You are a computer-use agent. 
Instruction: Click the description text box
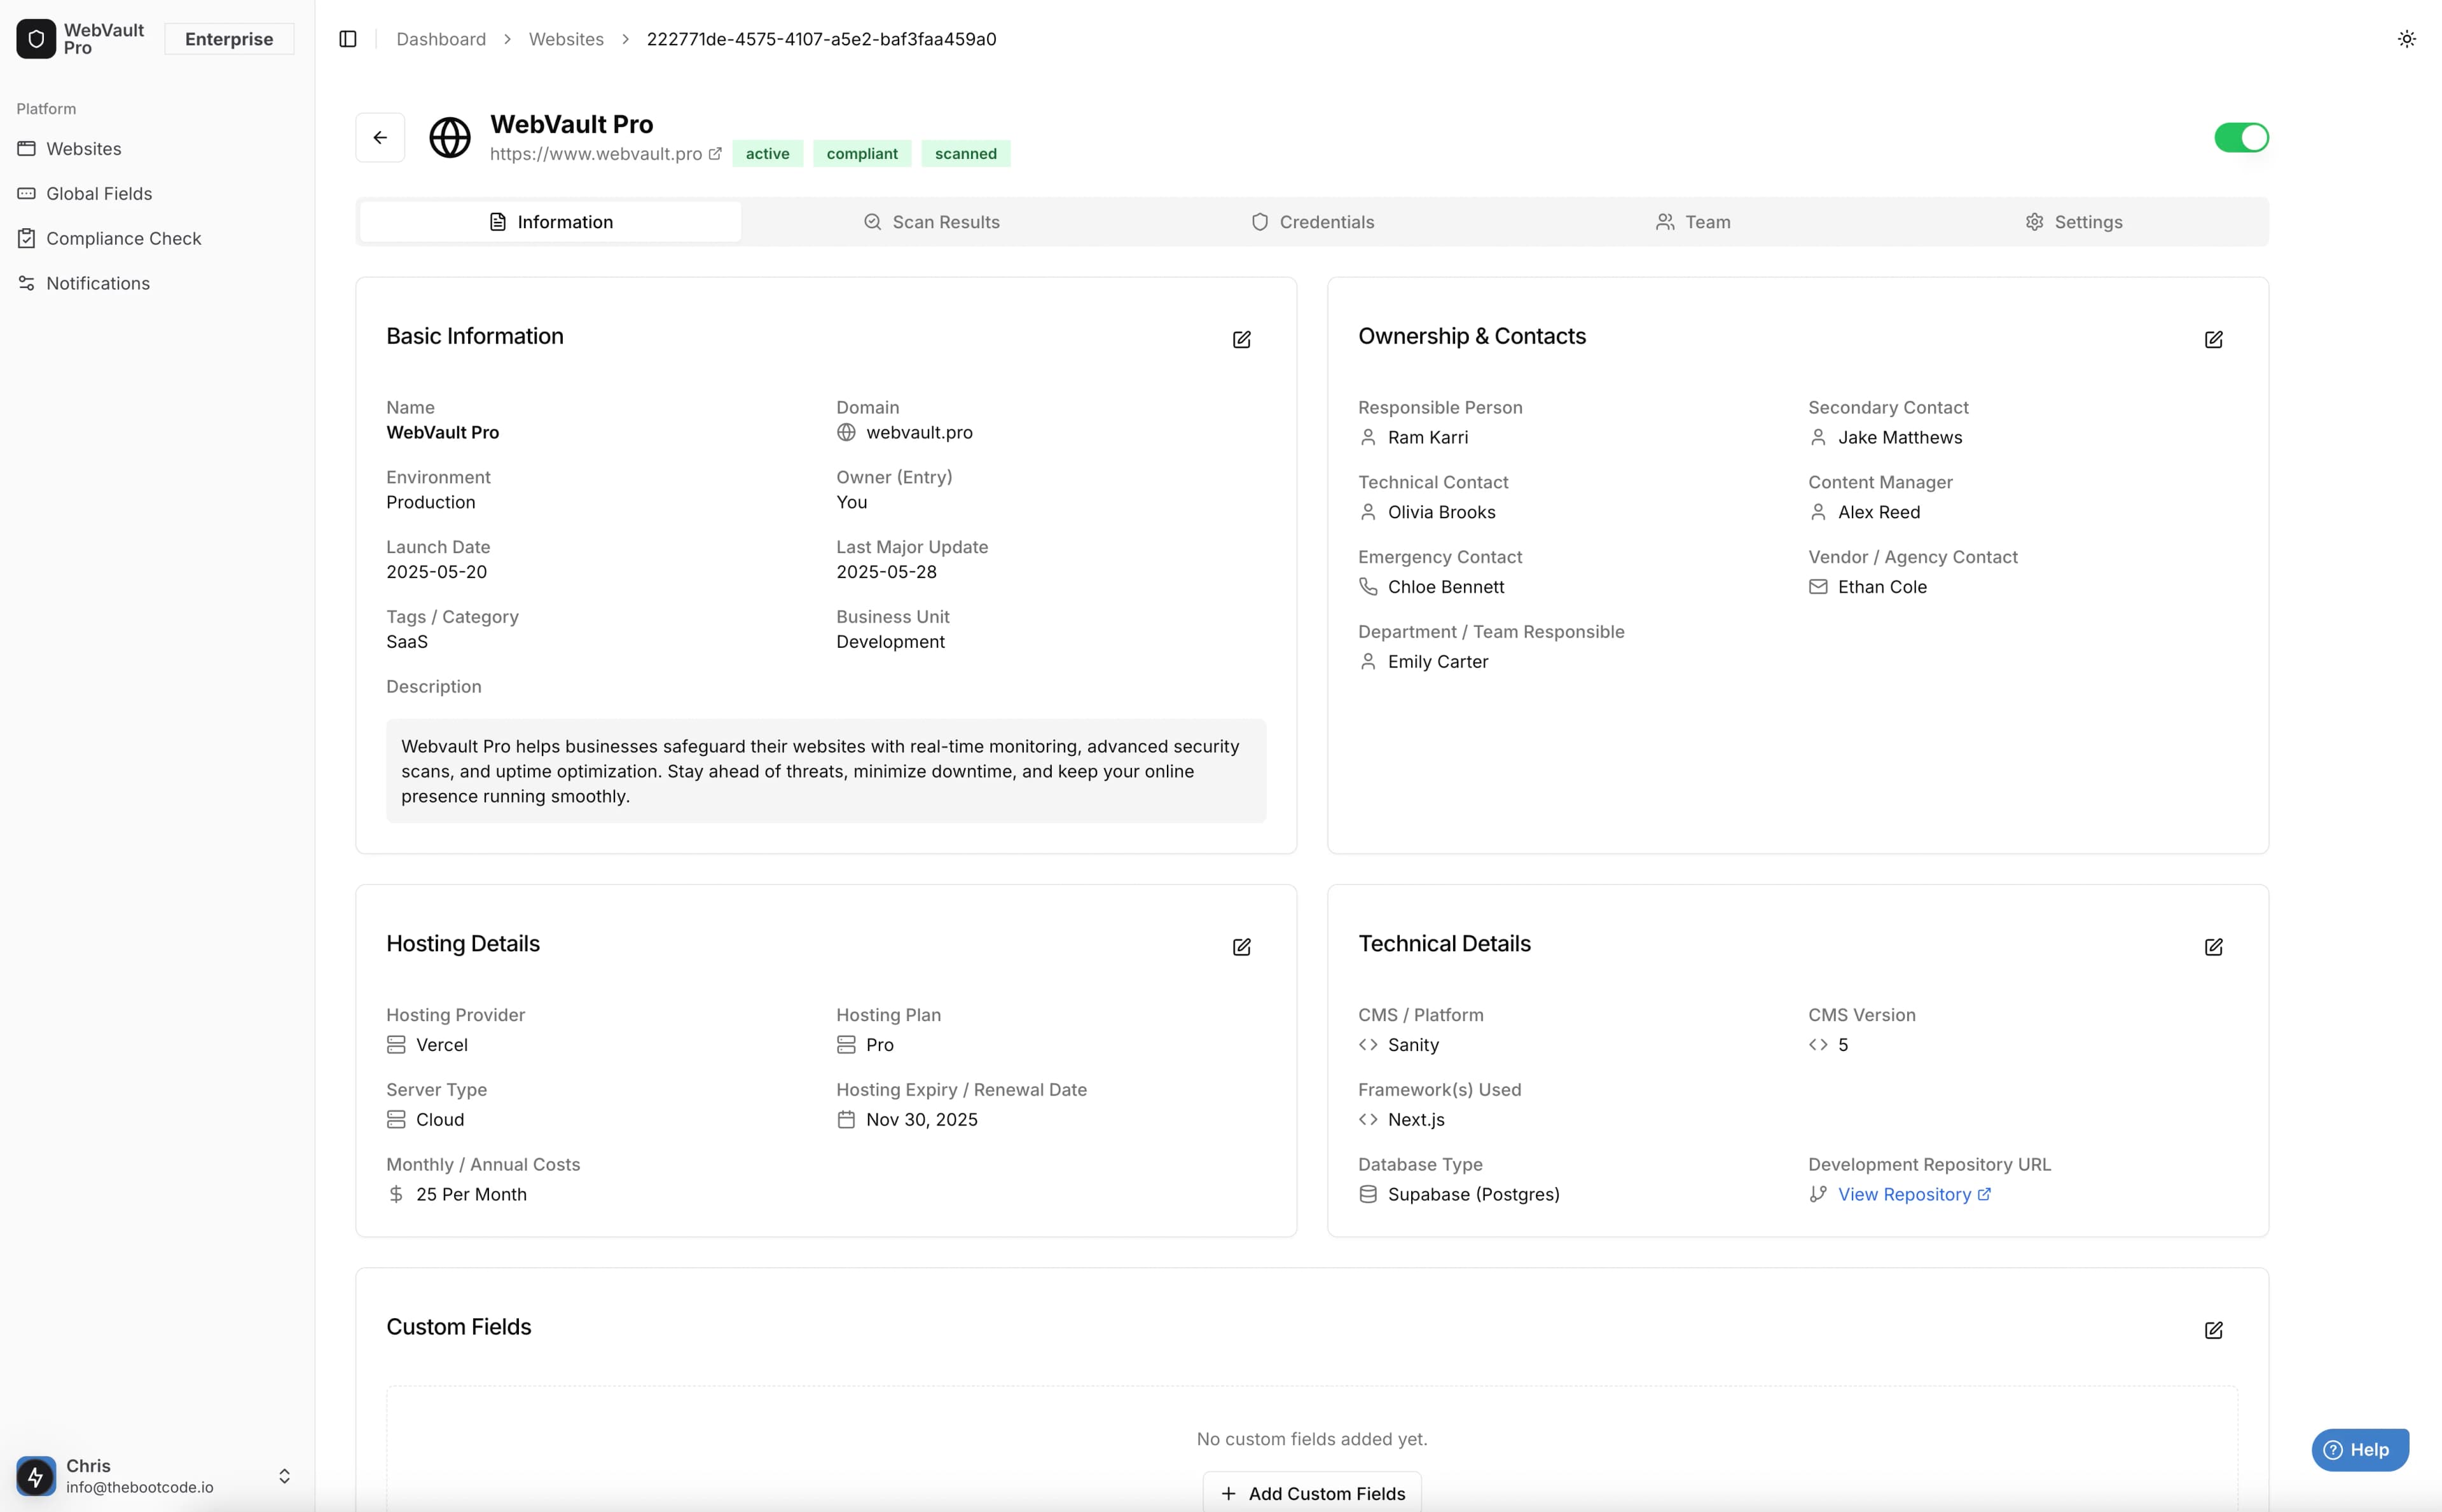tap(826, 771)
